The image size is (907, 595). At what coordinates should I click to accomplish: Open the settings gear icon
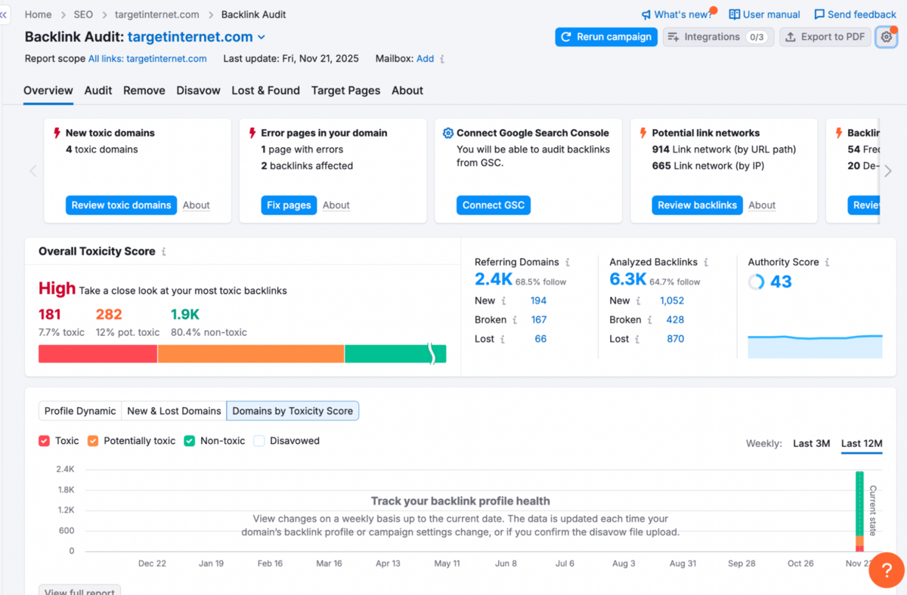886,37
